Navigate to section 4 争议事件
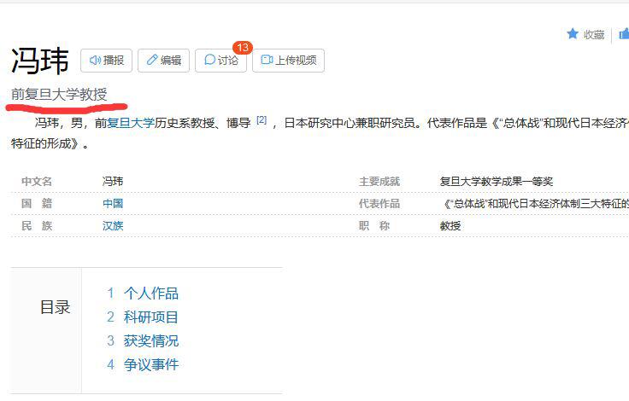 pos(150,365)
